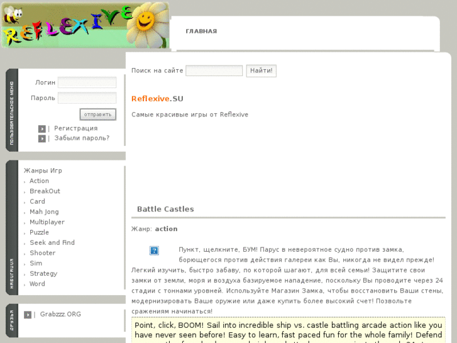Click the Жанр: action label
Image resolution: width=457 pixels, height=343 pixels.
point(155,229)
